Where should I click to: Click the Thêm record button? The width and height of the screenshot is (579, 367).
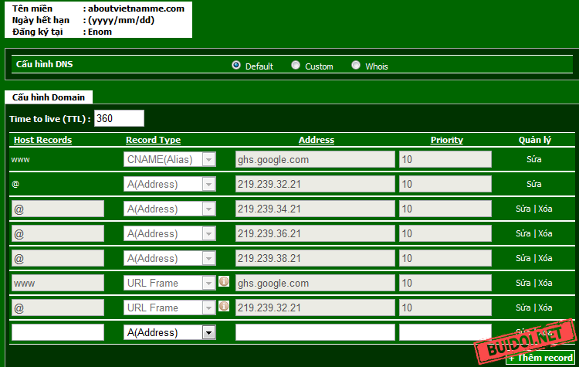[540, 358]
